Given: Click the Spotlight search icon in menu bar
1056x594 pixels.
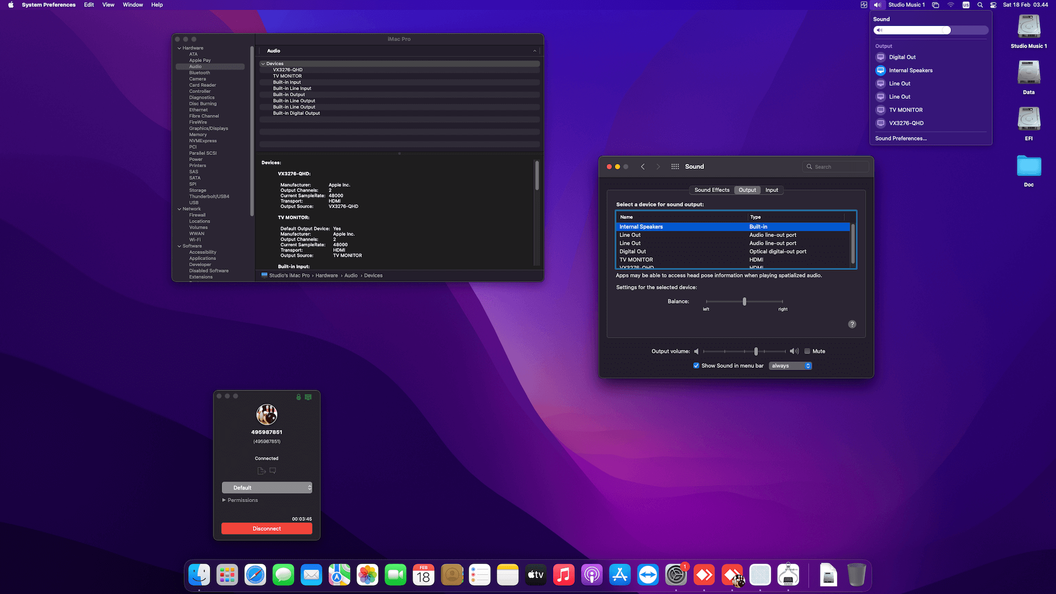Looking at the screenshot, I should tap(980, 5).
